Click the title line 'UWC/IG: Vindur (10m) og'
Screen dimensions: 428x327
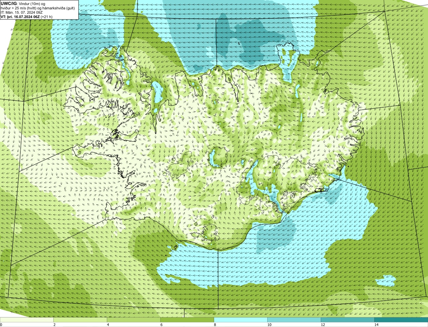(23, 3)
